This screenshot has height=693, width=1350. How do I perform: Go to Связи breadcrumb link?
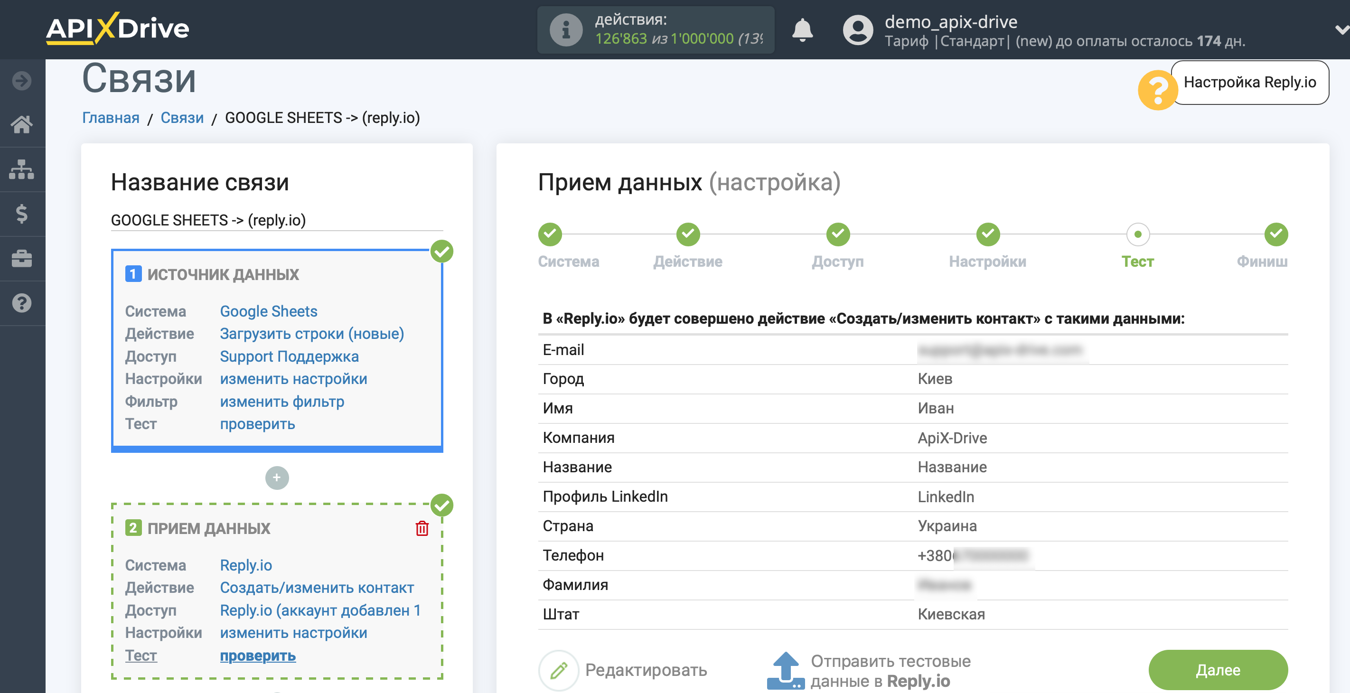coord(182,117)
